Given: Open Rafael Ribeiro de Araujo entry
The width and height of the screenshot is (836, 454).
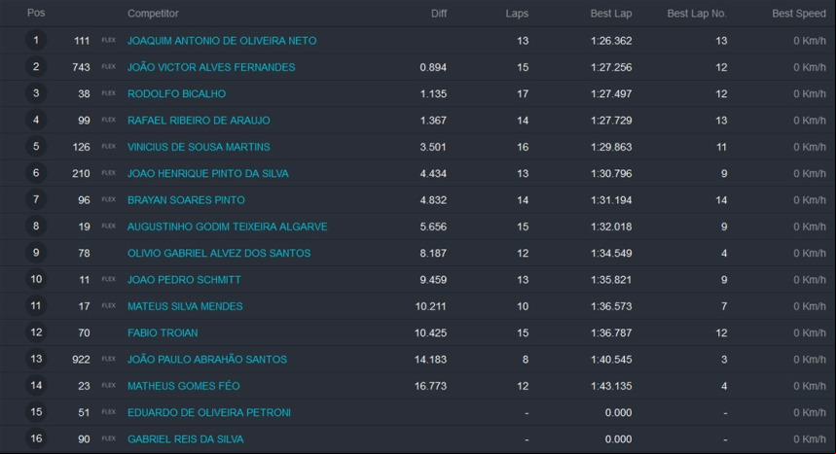Looking at the screenshot, I should point(199,121).
